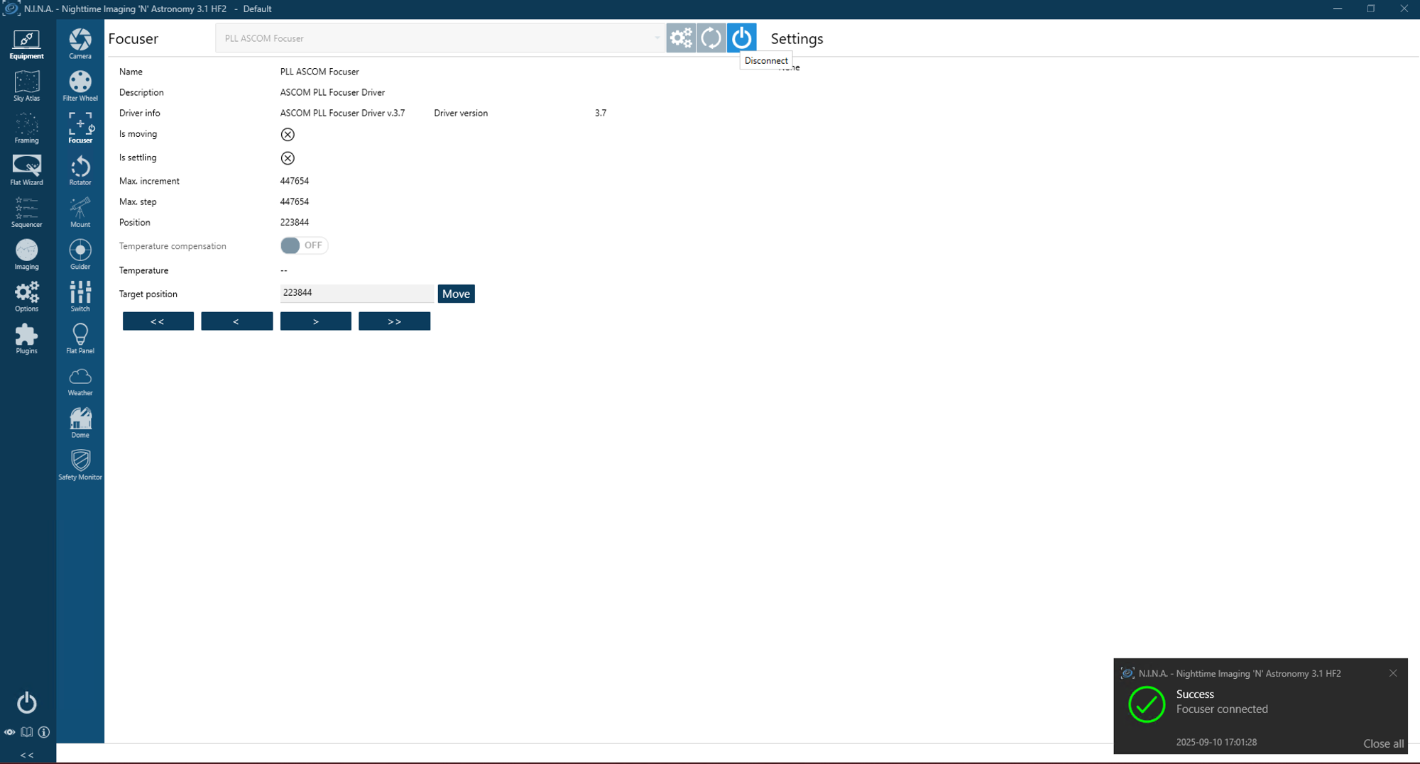Viewport: 1420px width, 764px height.
Task: Open the Weather equipment tab
Action: 80,381
